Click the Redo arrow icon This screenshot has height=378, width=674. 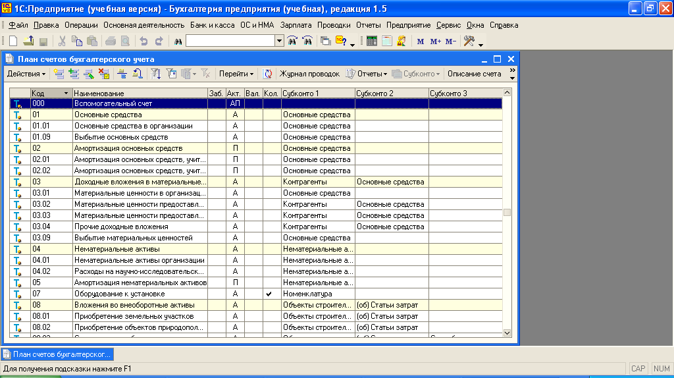tap(159, 41)
